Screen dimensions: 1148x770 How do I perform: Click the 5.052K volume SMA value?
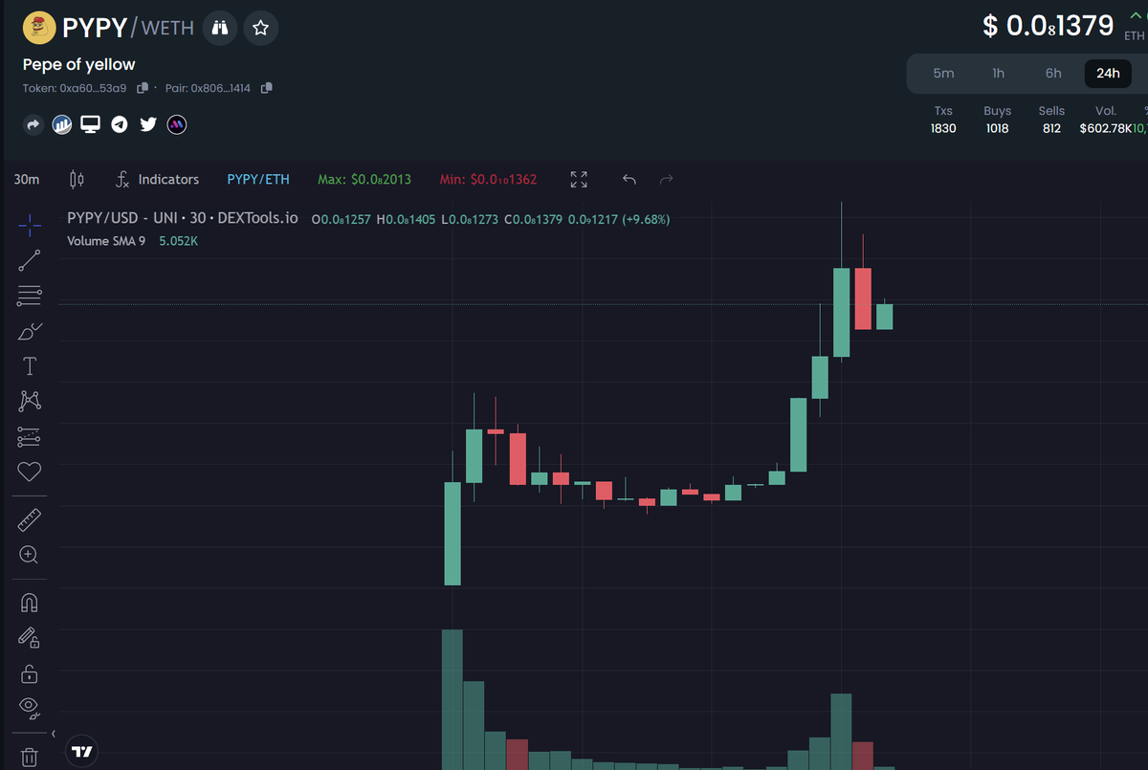coord(179,241)
